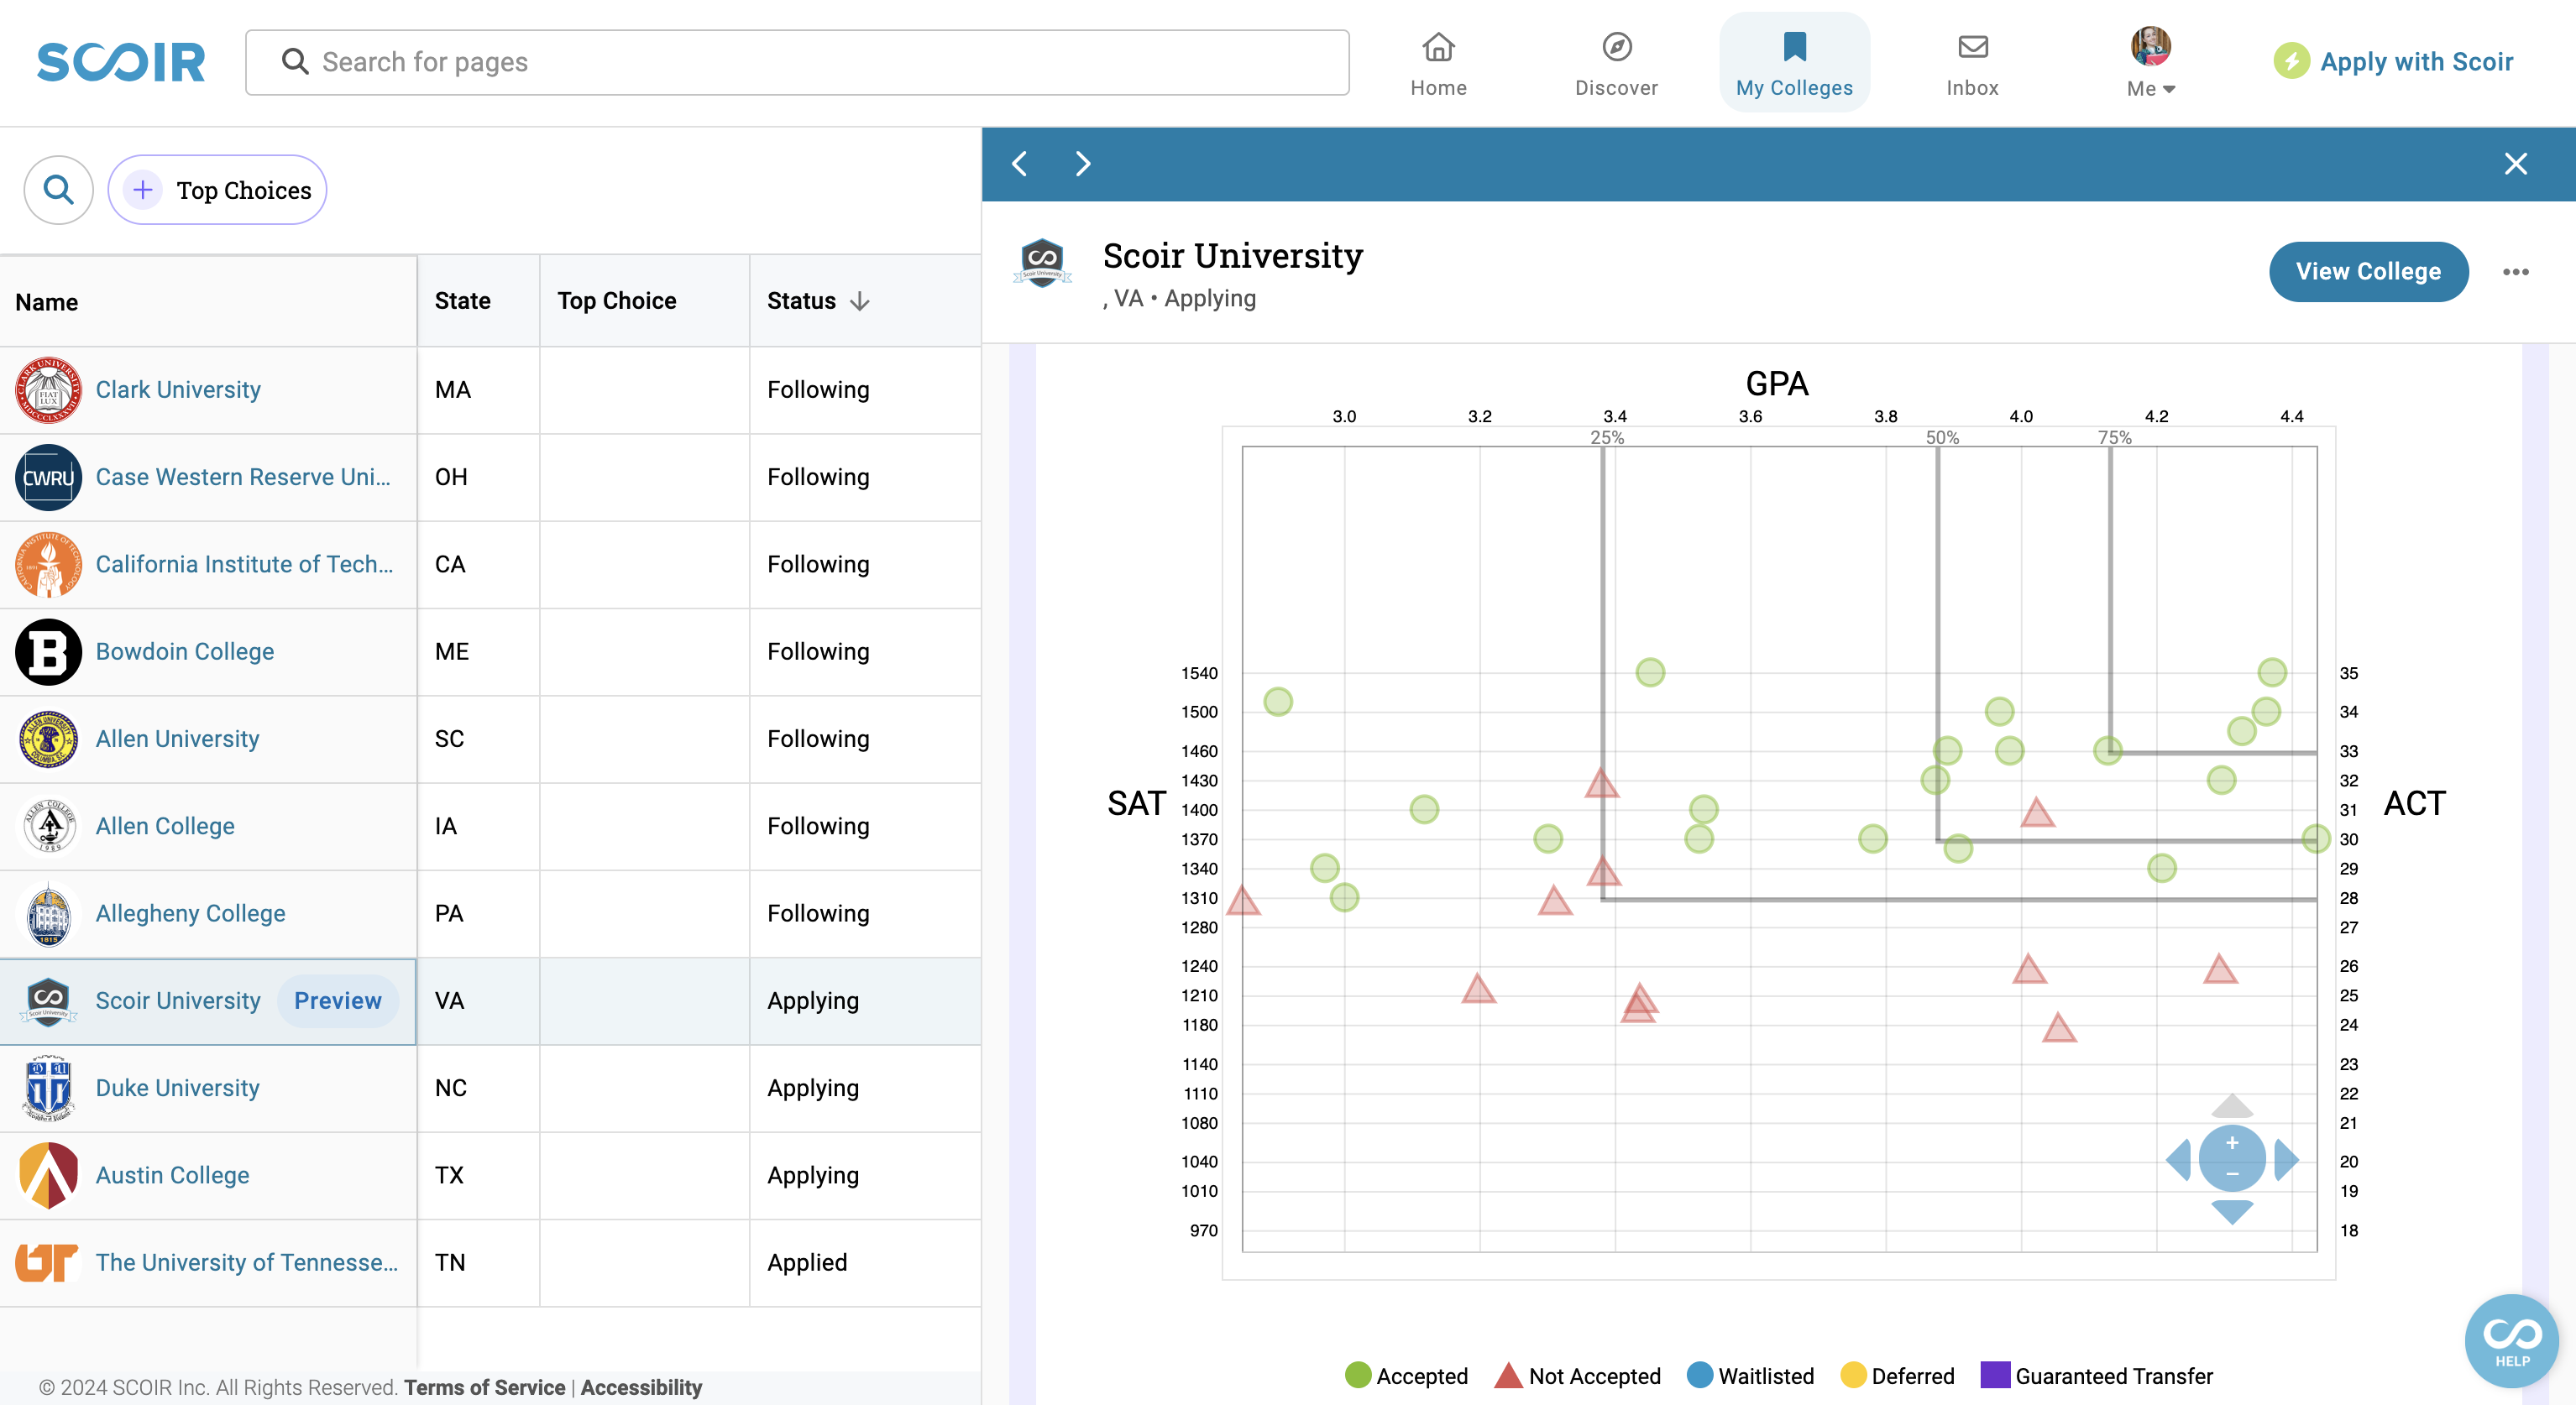Open the Accessibility link
The height and width of the screenshot is (1405, 2576).
coord(641,1387)
